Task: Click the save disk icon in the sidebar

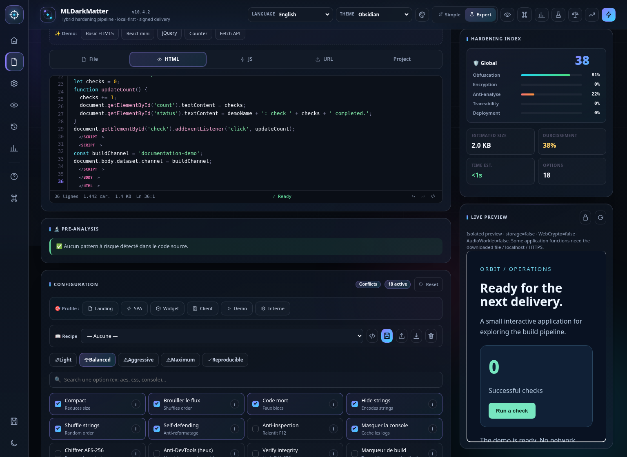Action: click(14, 421)
